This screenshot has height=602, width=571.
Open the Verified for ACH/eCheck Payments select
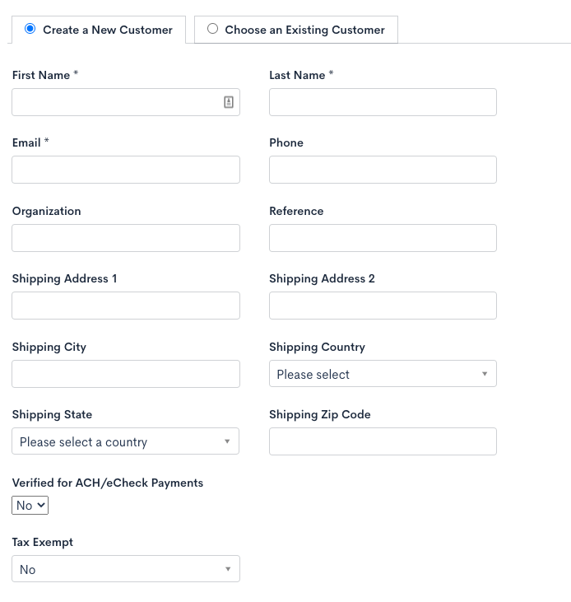point(30,505)
